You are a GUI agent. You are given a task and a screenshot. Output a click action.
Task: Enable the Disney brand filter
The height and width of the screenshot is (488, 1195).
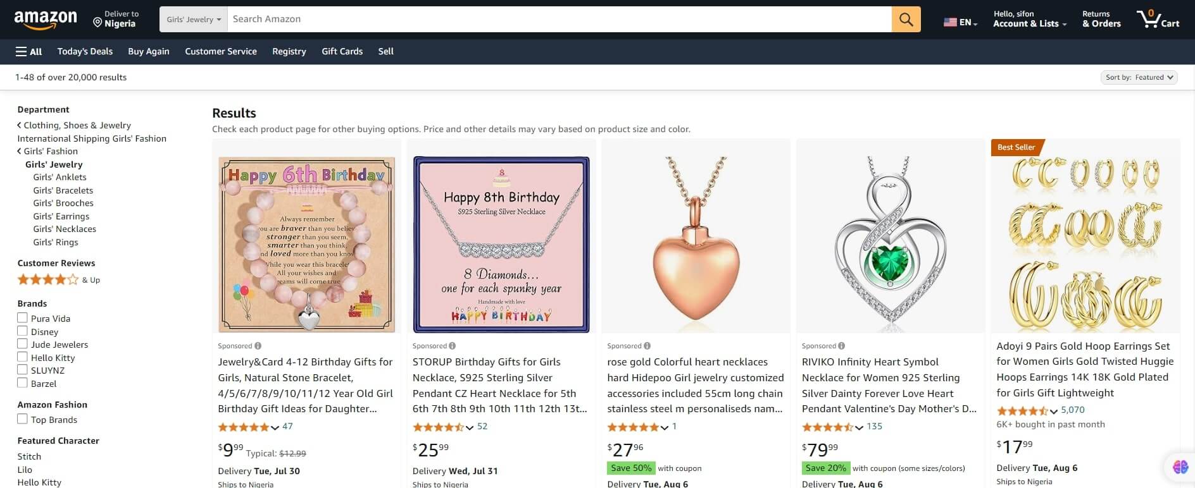tap(22, 331)
